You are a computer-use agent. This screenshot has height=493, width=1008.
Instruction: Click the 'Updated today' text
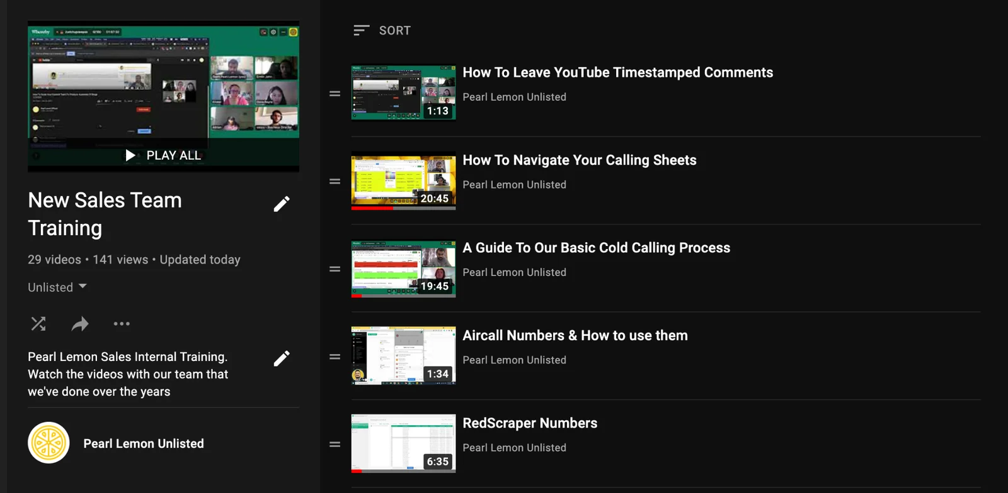click(x=200, y=260)
